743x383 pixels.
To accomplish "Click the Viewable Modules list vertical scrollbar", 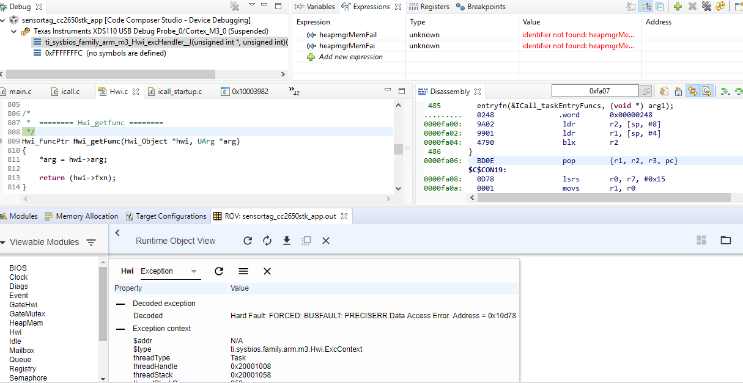I will tap(103, 304).
